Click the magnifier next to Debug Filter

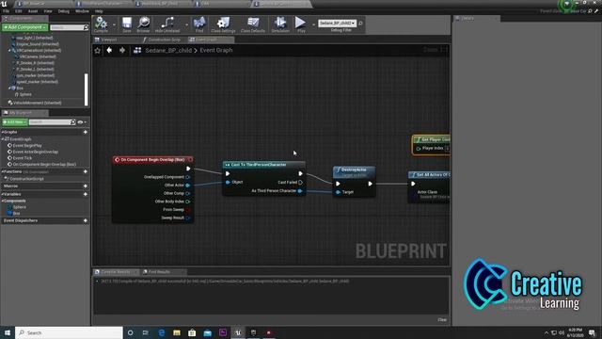(360, 24)
